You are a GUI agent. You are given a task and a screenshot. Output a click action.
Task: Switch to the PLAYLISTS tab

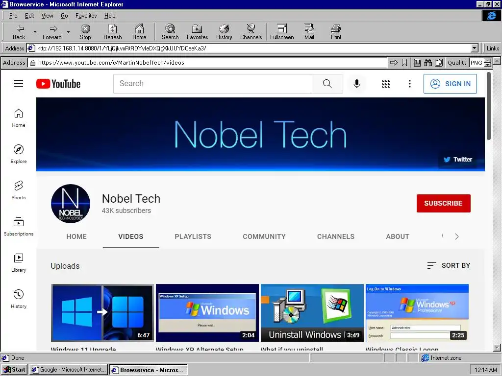(x=193, y=236)
